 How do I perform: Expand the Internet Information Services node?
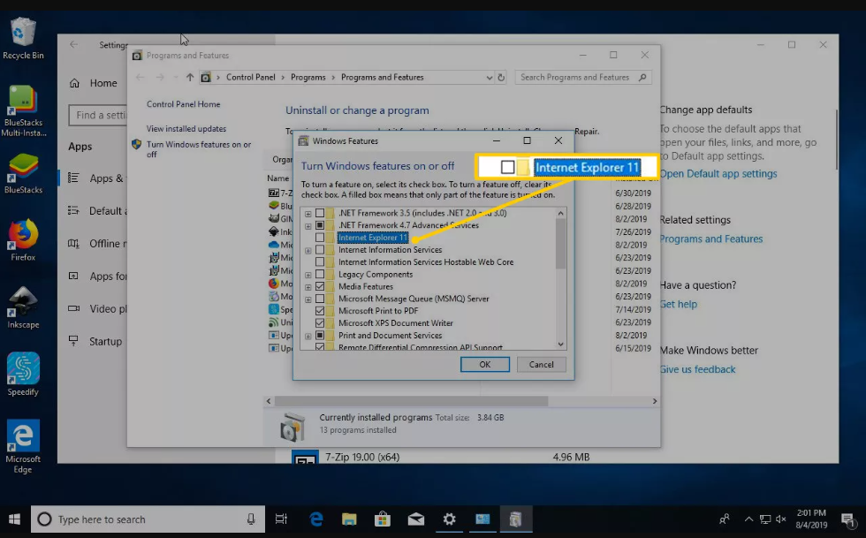(x=308, y=250)
